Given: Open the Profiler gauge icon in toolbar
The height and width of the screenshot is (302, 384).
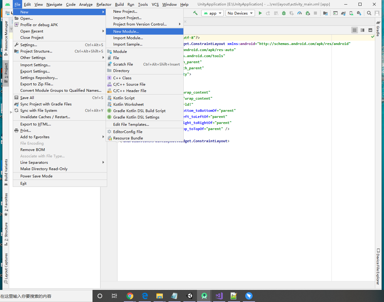Looking at the screenshot, I should pyautogui.click(x=300, y=13).
